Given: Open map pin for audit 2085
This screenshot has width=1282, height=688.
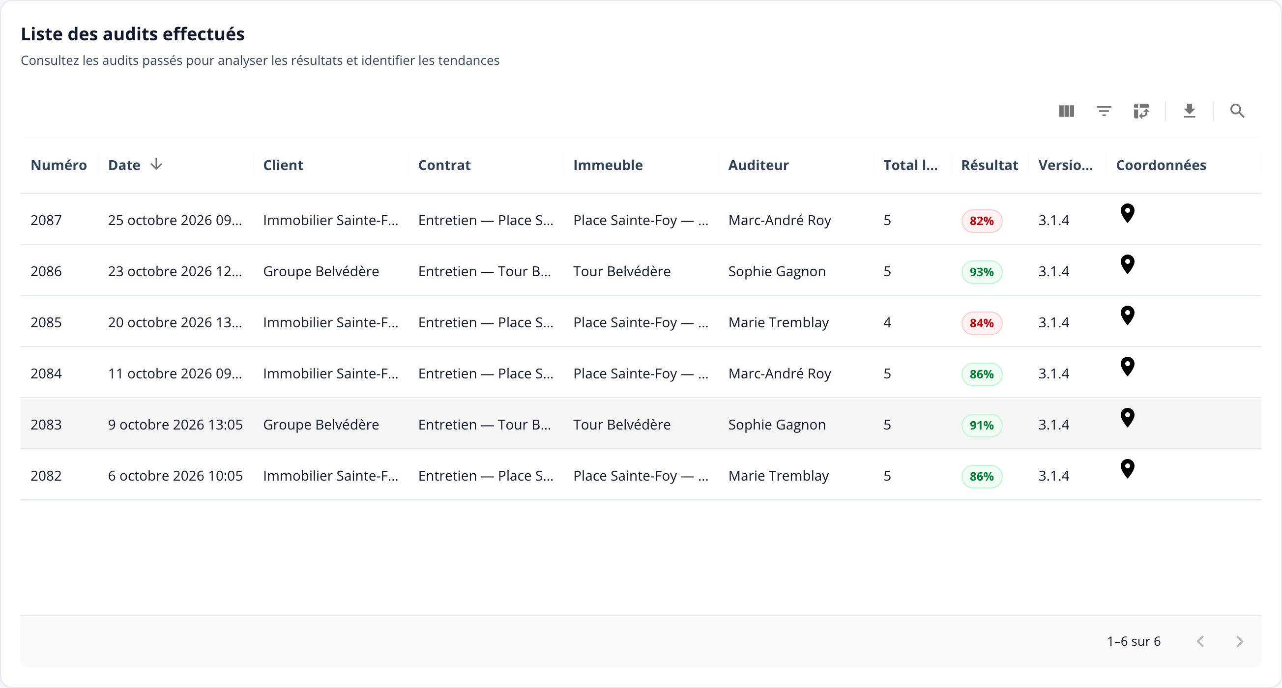Looking at the screenshot, I should click(x=1127, y=316).
